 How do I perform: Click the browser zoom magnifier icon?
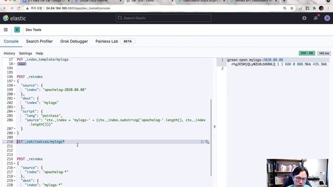(285, 8)
